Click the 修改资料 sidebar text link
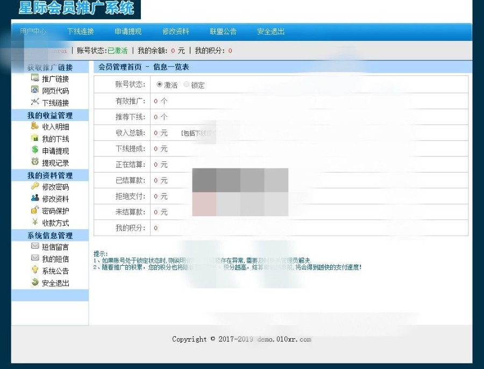 pos(55,199)
